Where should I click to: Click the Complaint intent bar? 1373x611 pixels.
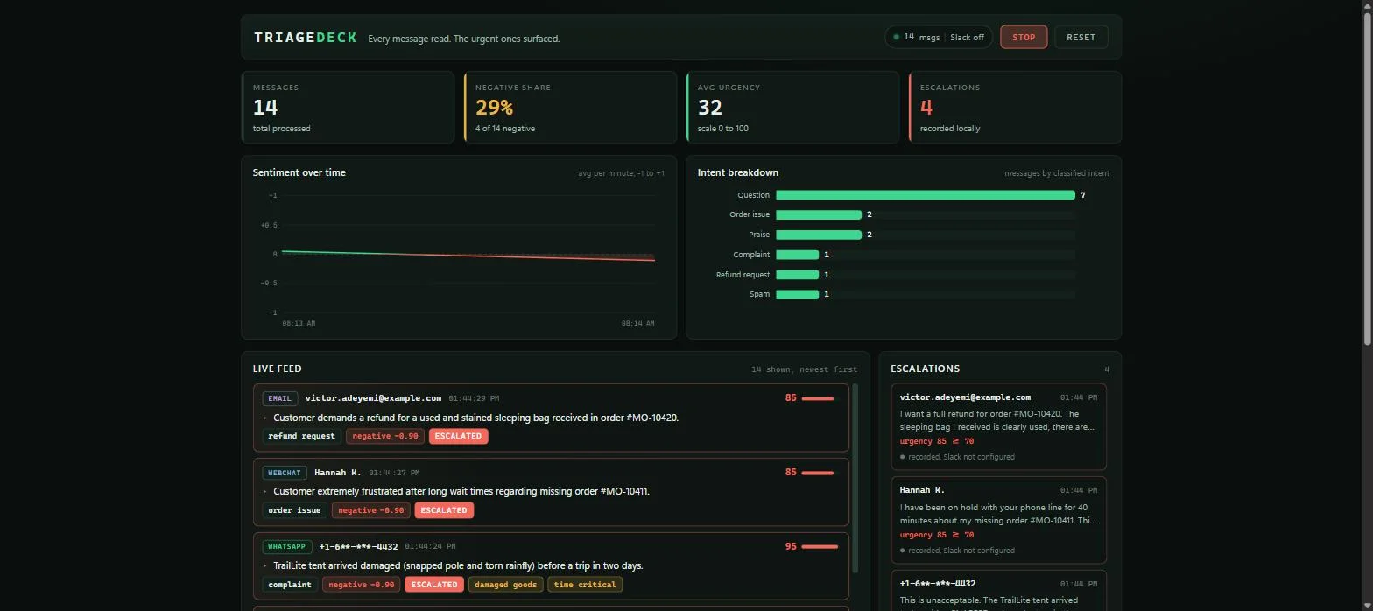point(797,255)
